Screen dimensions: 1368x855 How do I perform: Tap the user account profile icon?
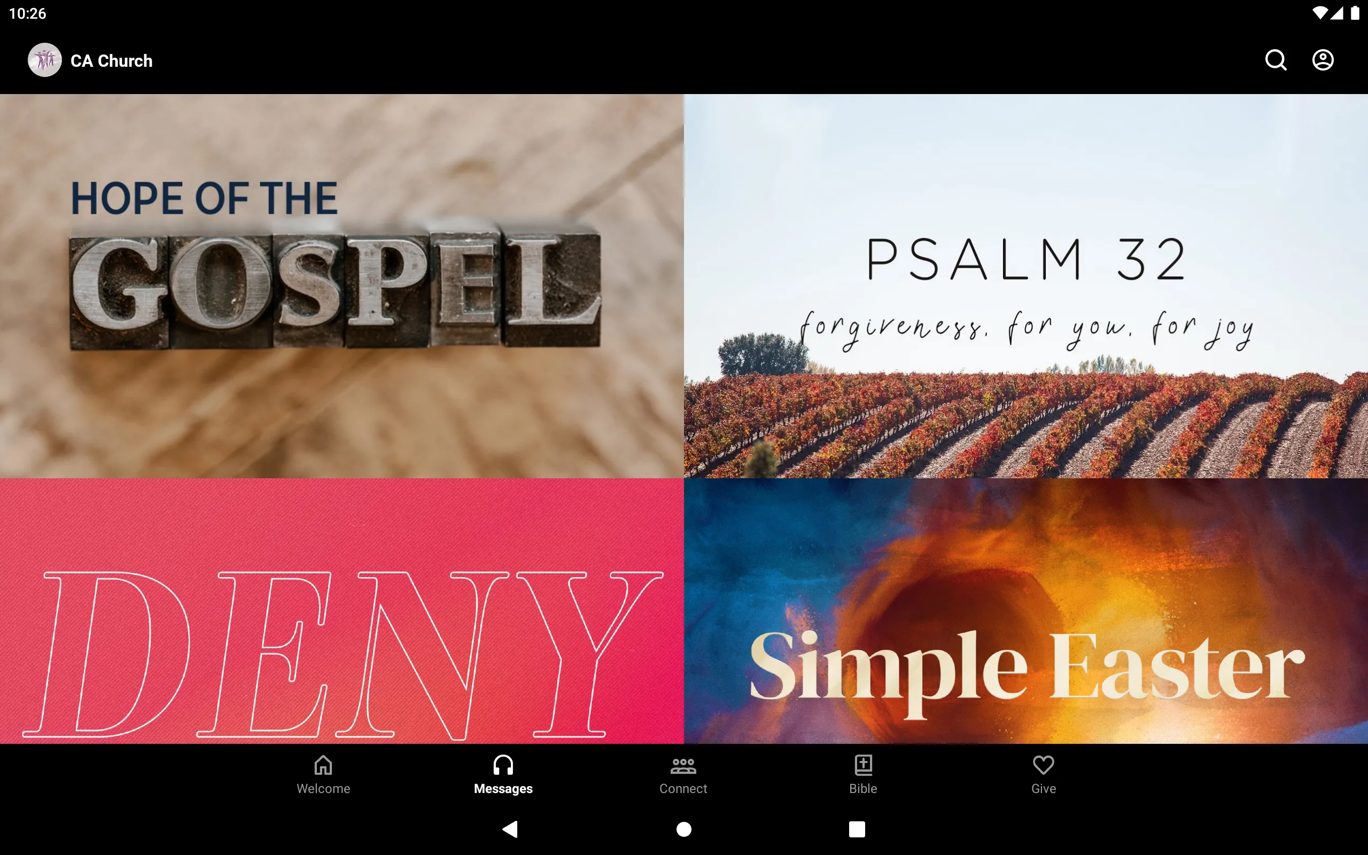pos(1323,60)
